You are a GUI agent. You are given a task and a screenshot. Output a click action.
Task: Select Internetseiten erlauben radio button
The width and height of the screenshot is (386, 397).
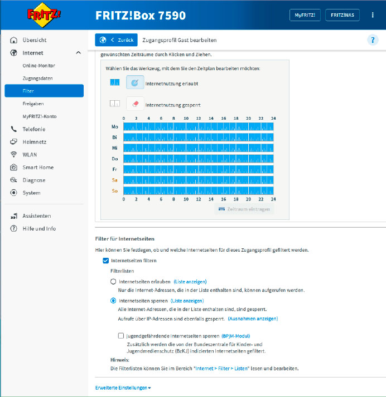coord(113,282)
